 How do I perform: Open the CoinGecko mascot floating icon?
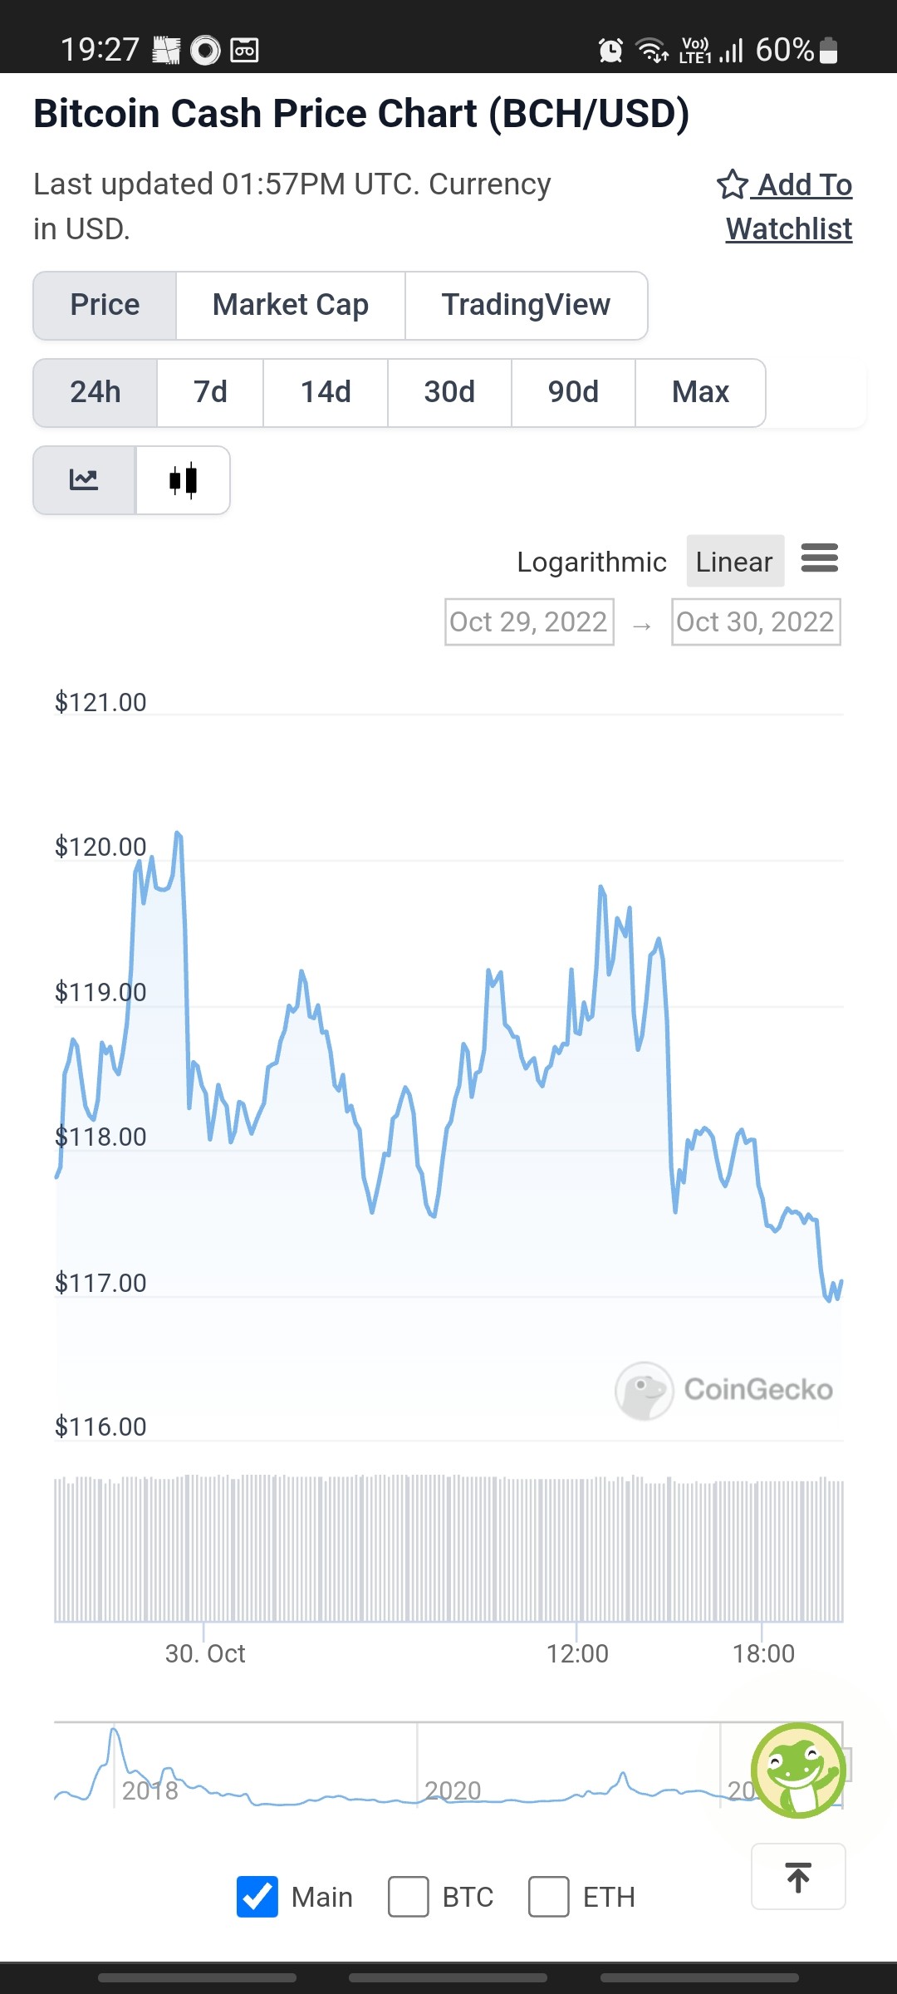click(798, 1770)
